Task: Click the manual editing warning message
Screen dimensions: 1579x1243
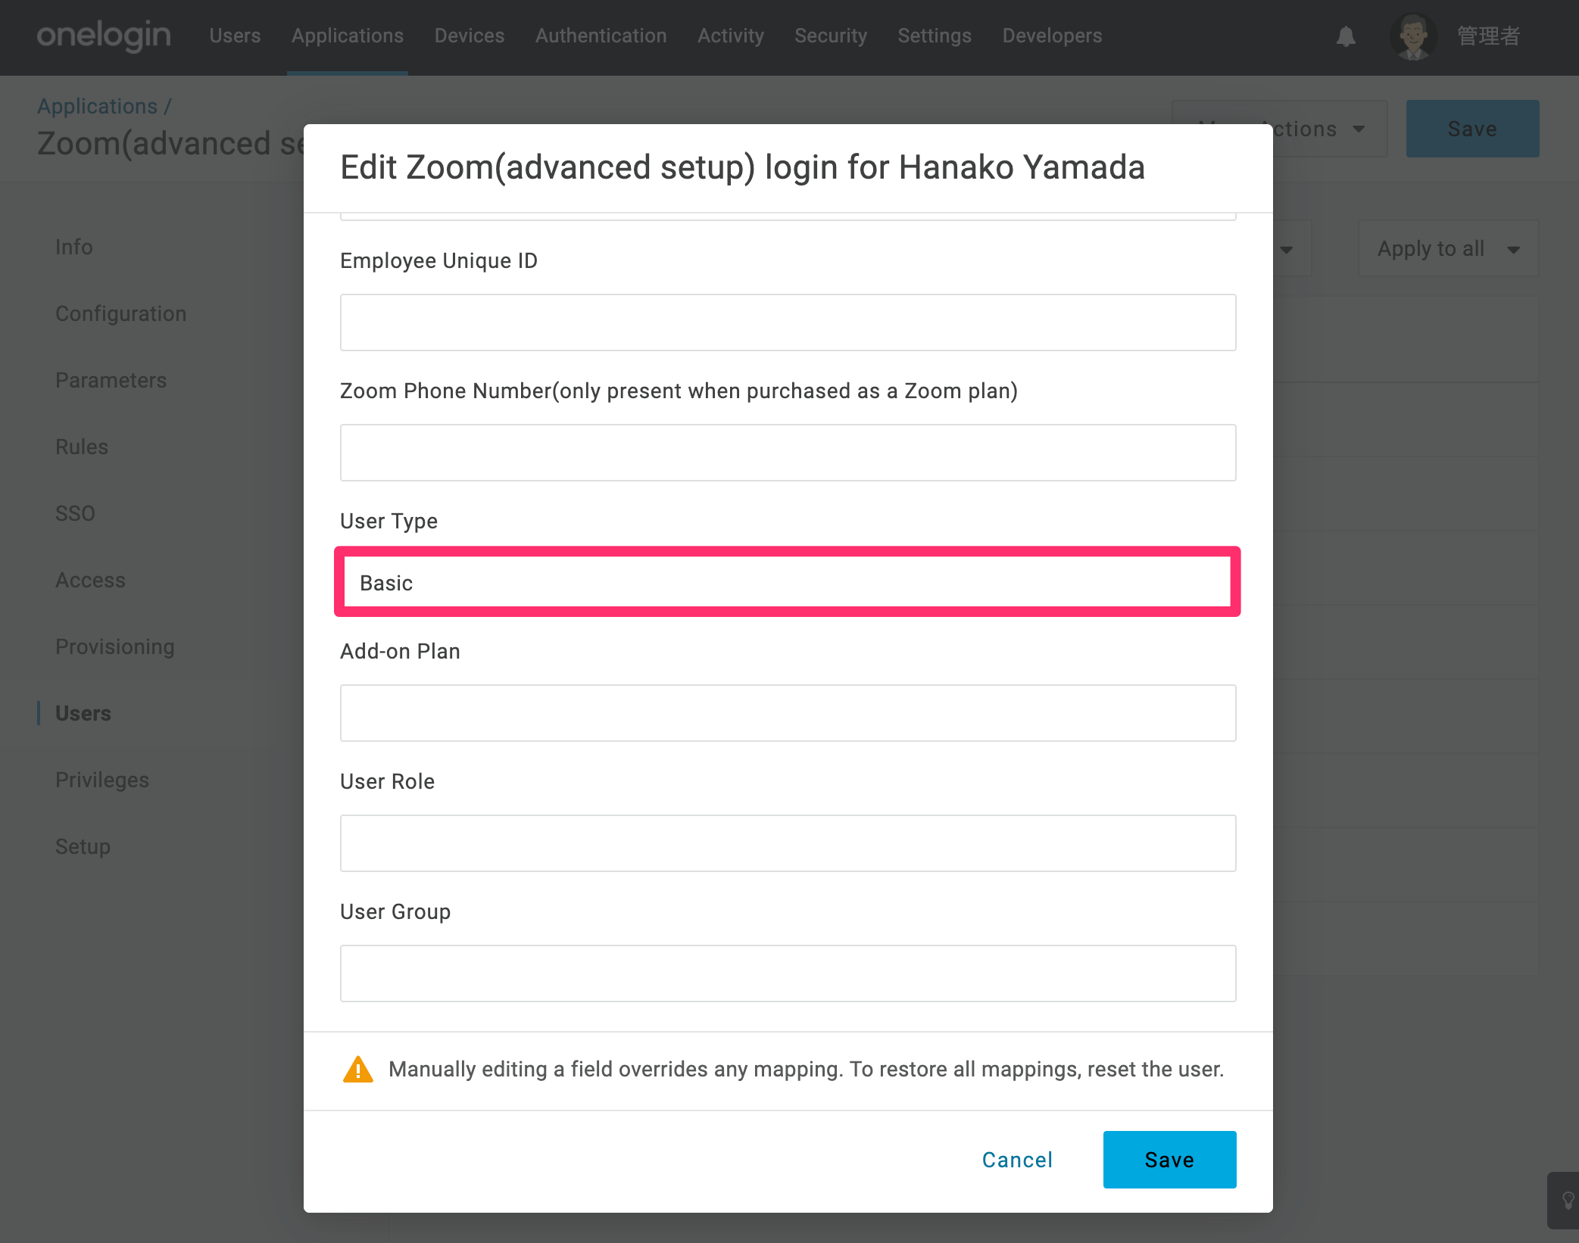Action: 806,1069
